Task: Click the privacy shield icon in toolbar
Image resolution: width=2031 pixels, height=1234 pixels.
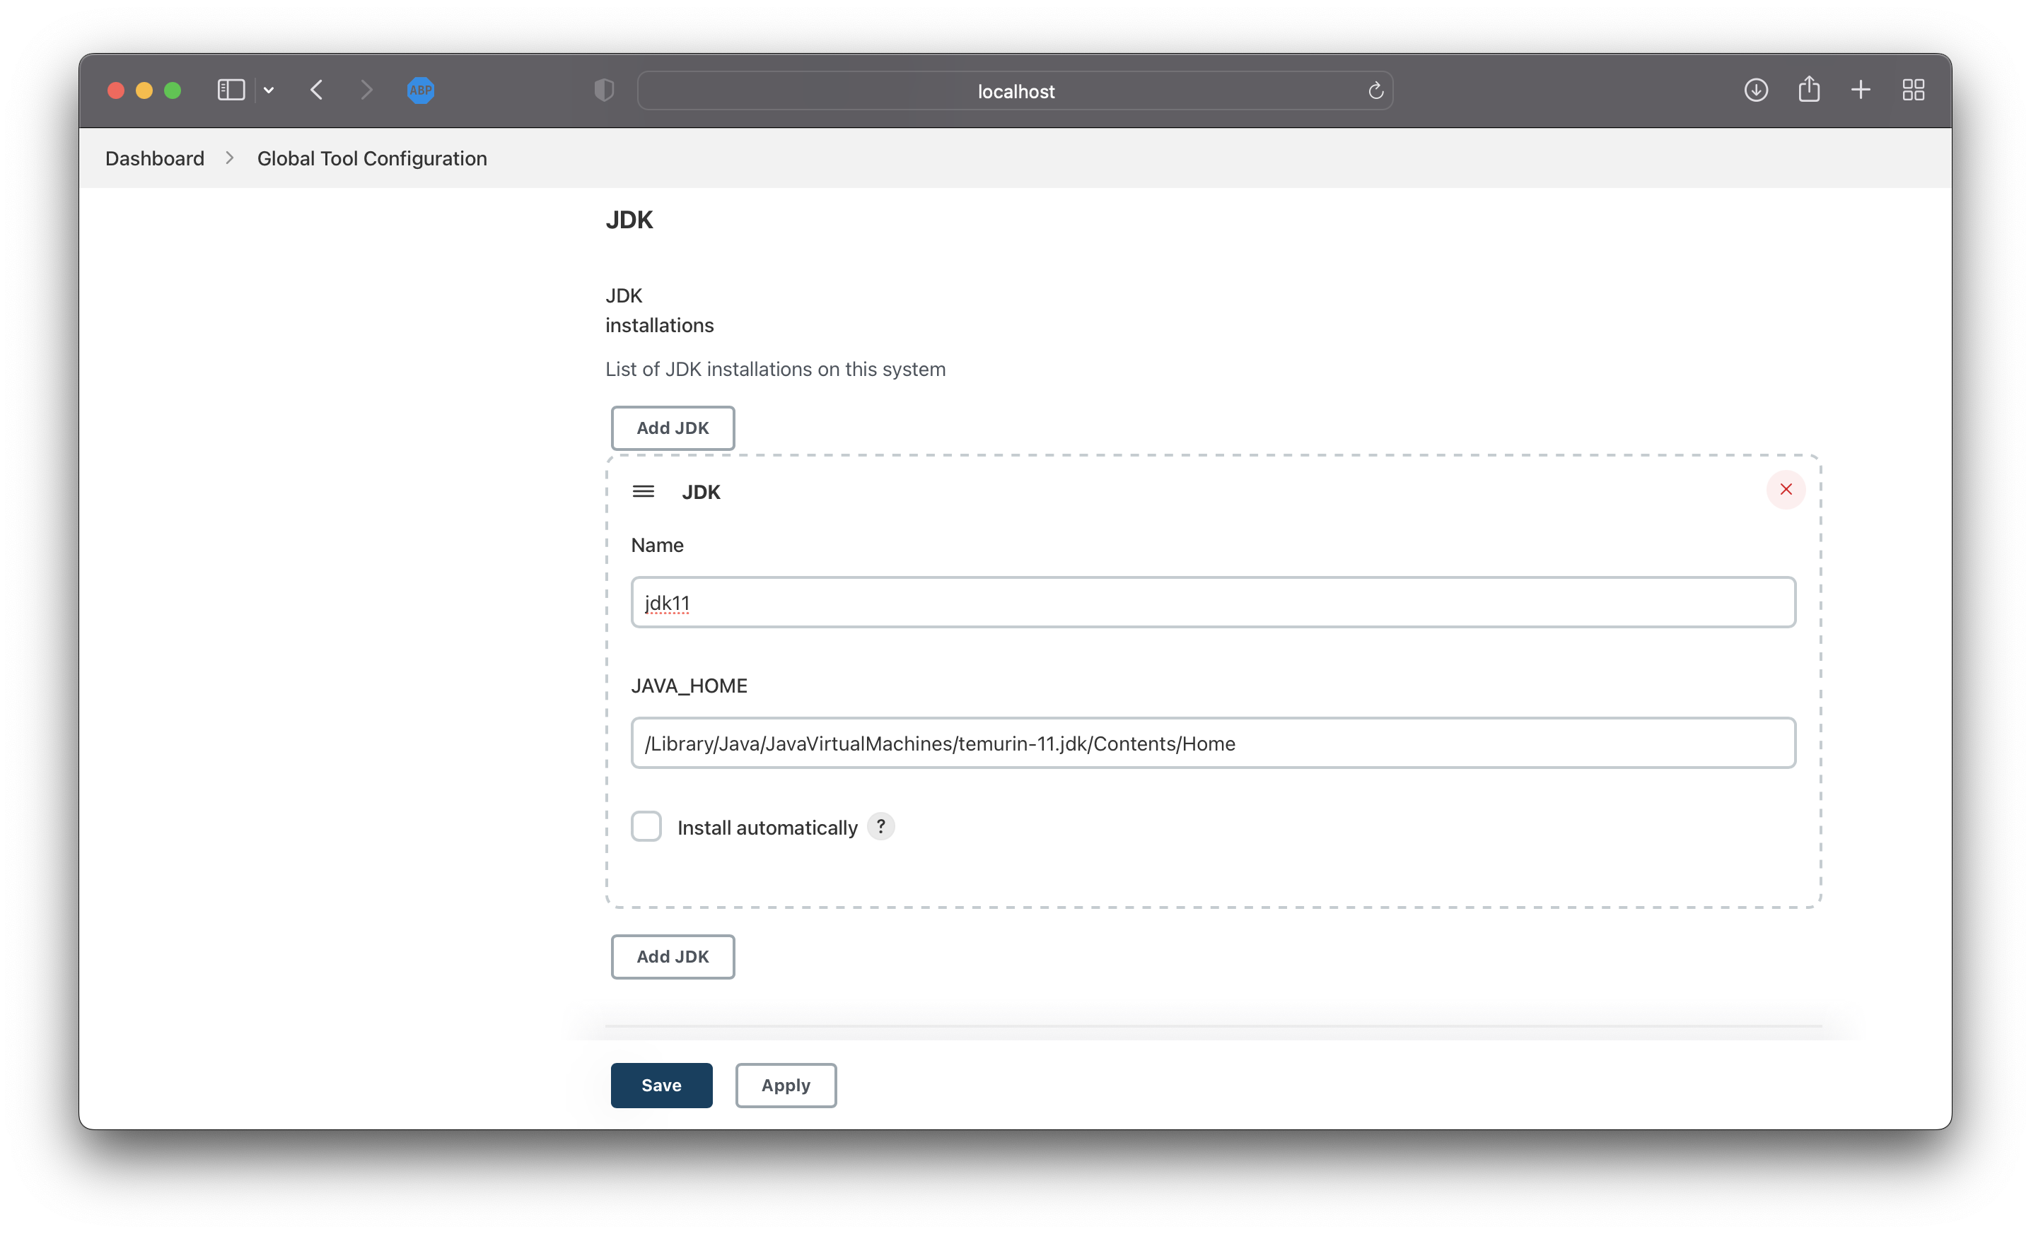Action: point(604,90)
